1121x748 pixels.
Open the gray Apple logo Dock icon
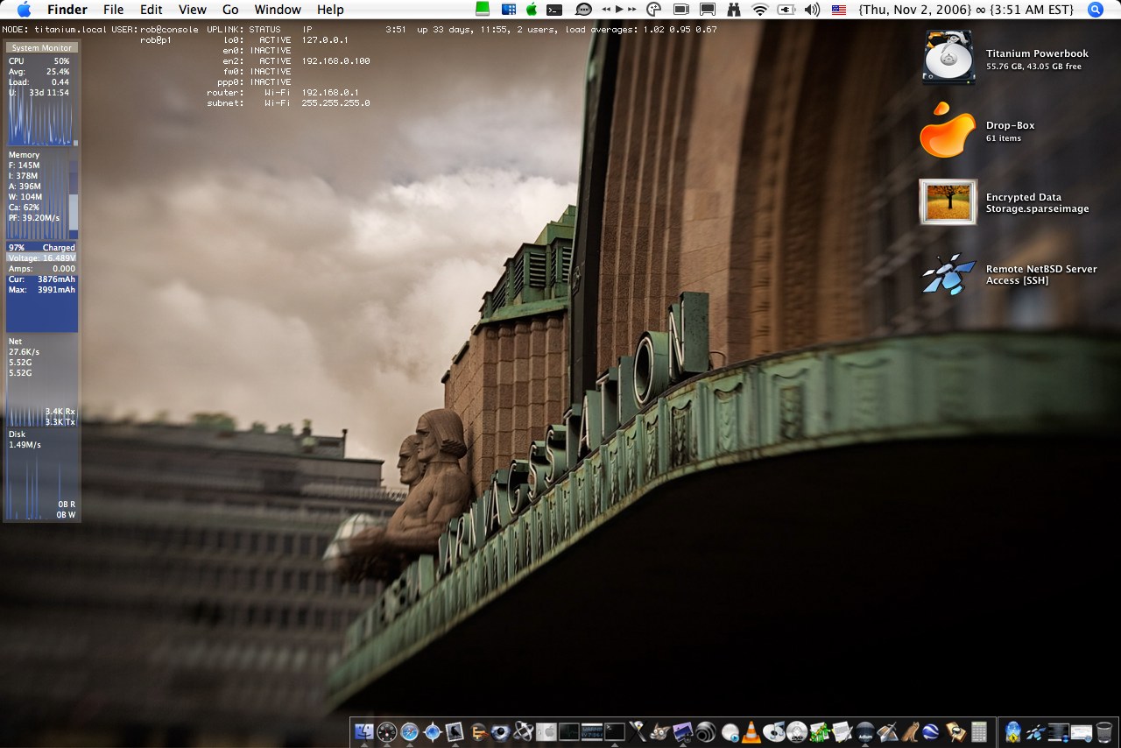point(546,732)
